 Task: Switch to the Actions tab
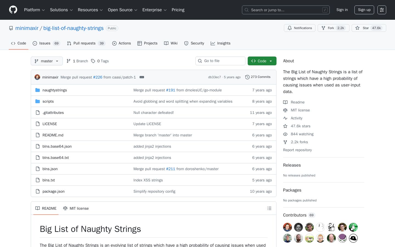point(122,43)
